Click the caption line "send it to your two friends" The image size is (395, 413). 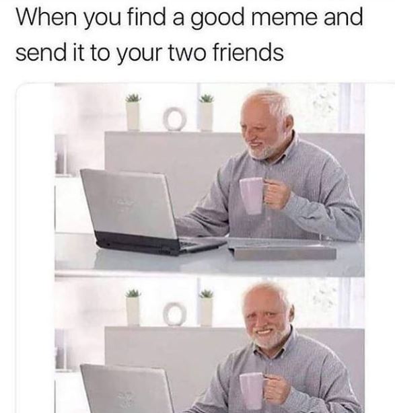tap(149, 52)
